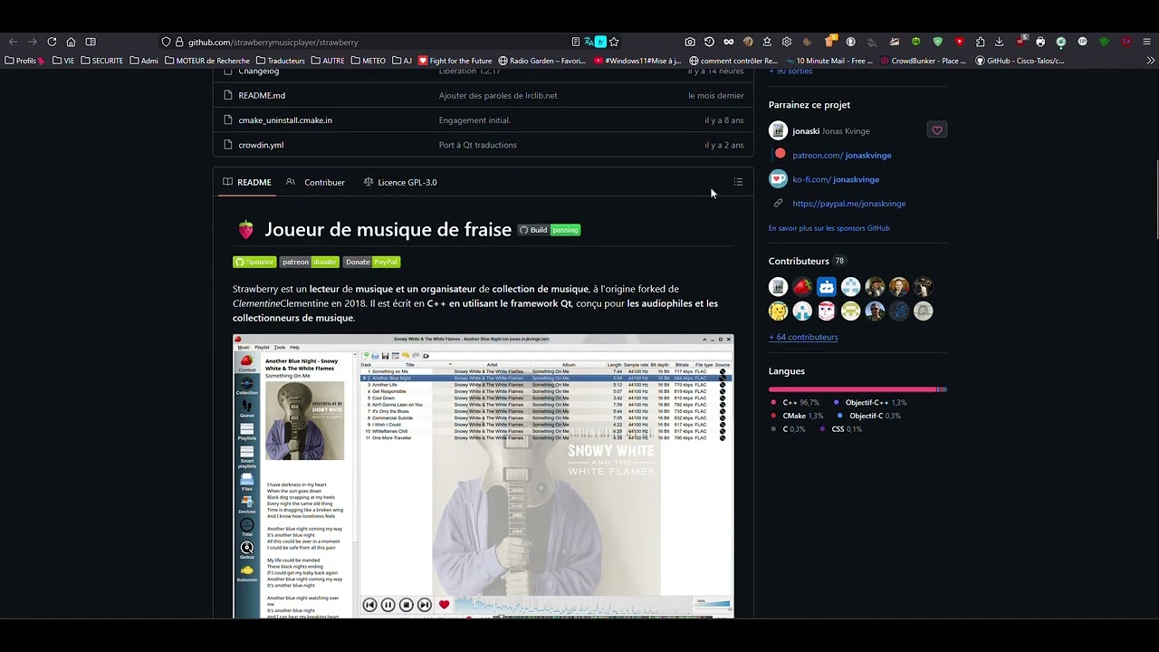Open the browser home page
The image size is (1159, 652).
tap(71, 42)
